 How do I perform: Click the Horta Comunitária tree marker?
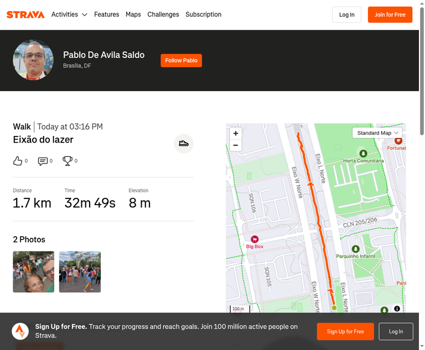(x=363, y=154)
